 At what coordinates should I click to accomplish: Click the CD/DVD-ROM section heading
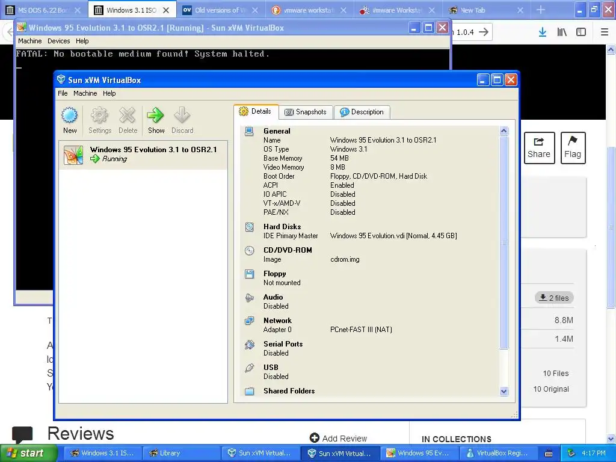click(288, 250)
